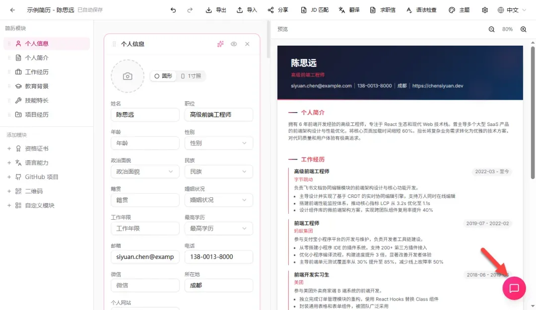This screenshot has height=310, width=536.
Task: Zoom in the resume preview
Action: [523, 29]
